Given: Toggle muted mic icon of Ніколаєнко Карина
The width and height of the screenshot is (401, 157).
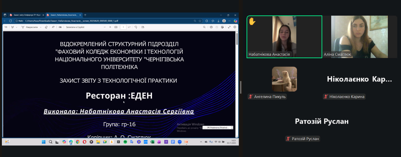Looking at the screenshot, I should pos(326,97).
